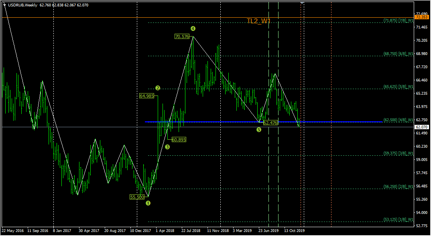431x236 pixels.
Task: Click the (53.125) [1/8]_W1 level label
Action: point(398,220)
